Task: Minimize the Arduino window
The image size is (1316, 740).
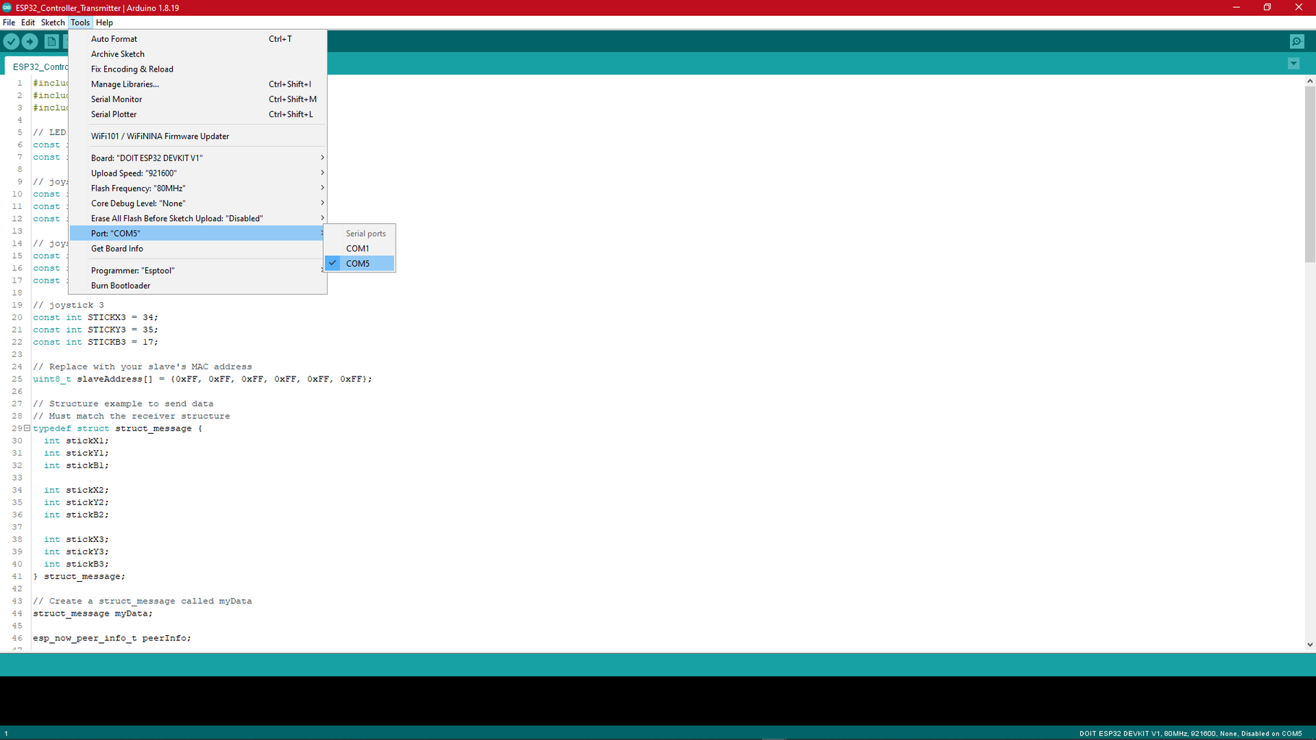Action: [x=1236, y=7]
